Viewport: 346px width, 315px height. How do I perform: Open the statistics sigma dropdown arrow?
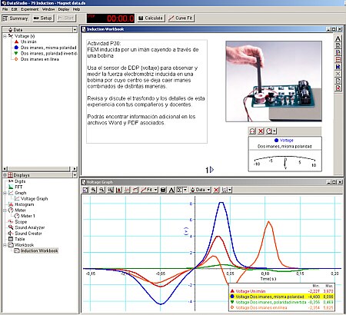coord(185,190)
